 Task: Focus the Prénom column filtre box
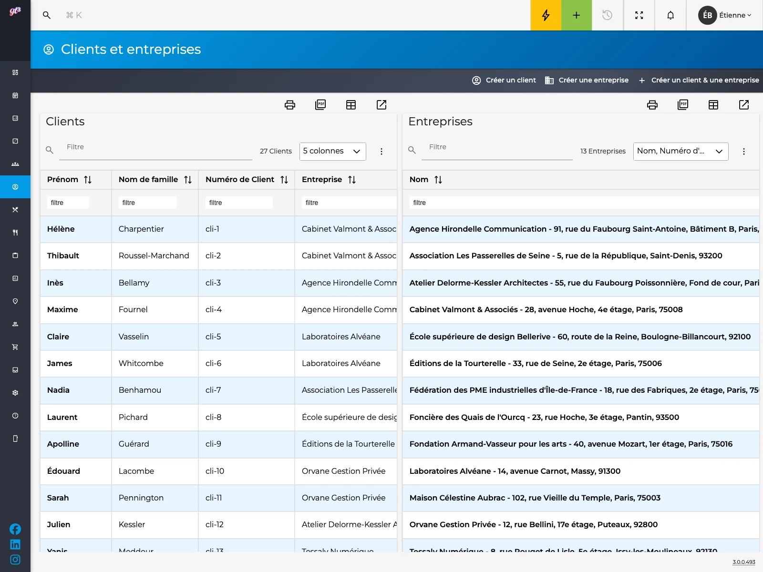pos(68,203)
